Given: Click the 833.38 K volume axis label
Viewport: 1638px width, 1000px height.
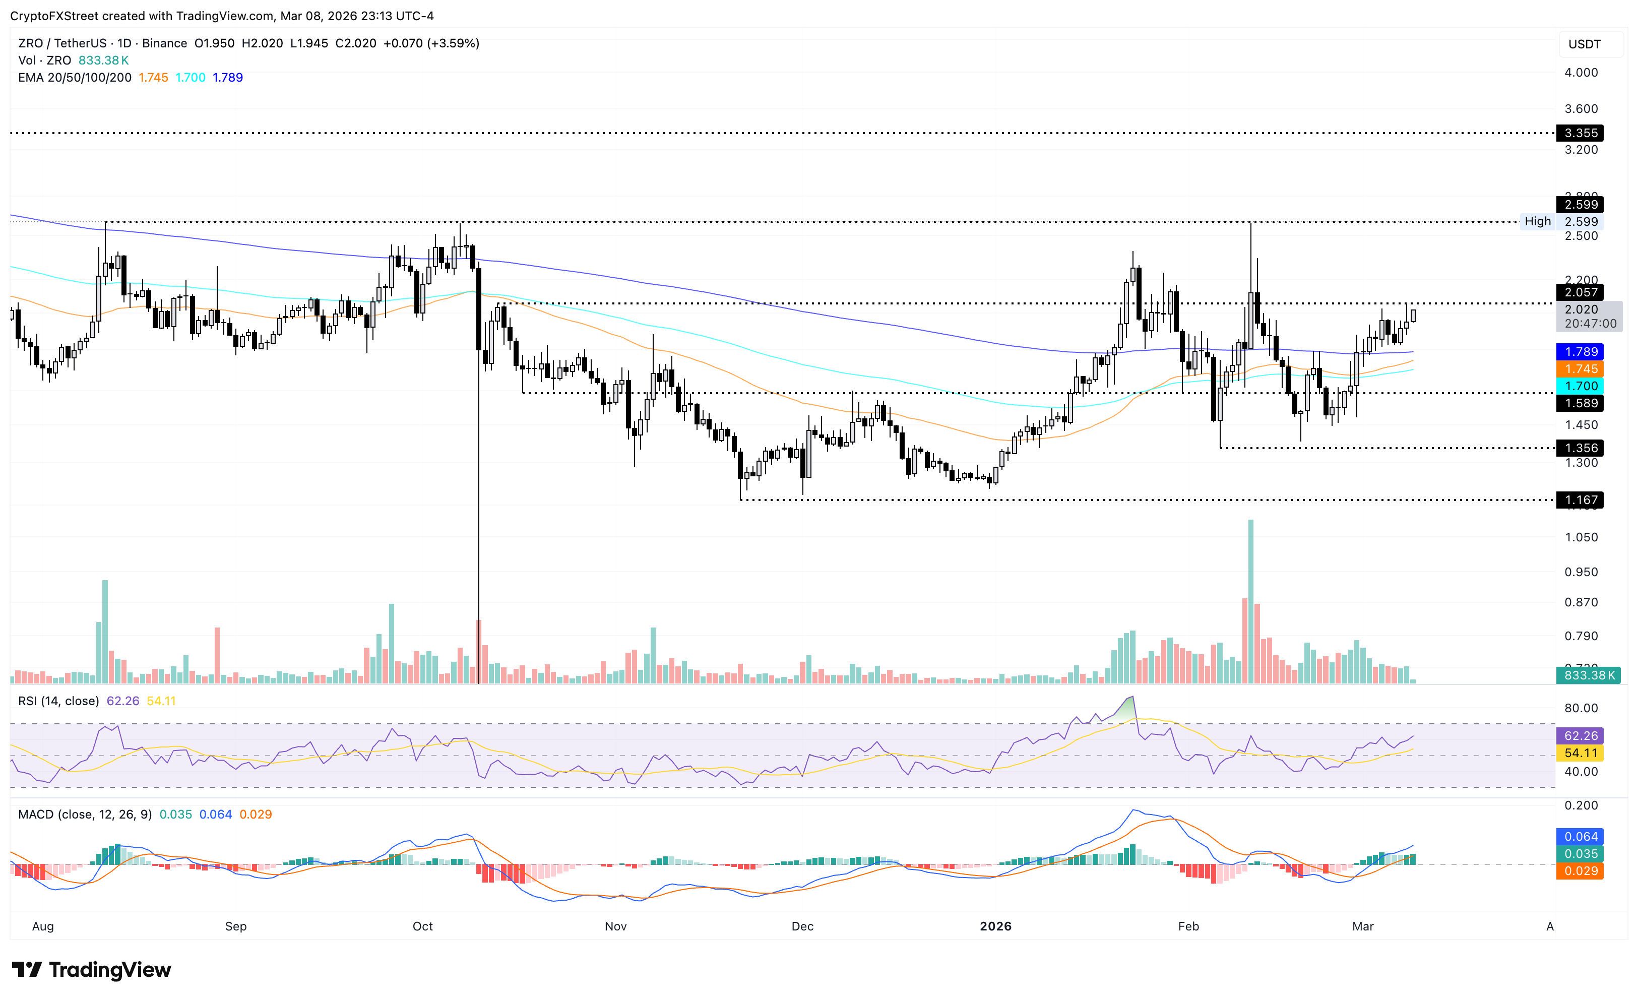Looking at the screenshot, I should pyautogui.click(x=1588, y=675).
